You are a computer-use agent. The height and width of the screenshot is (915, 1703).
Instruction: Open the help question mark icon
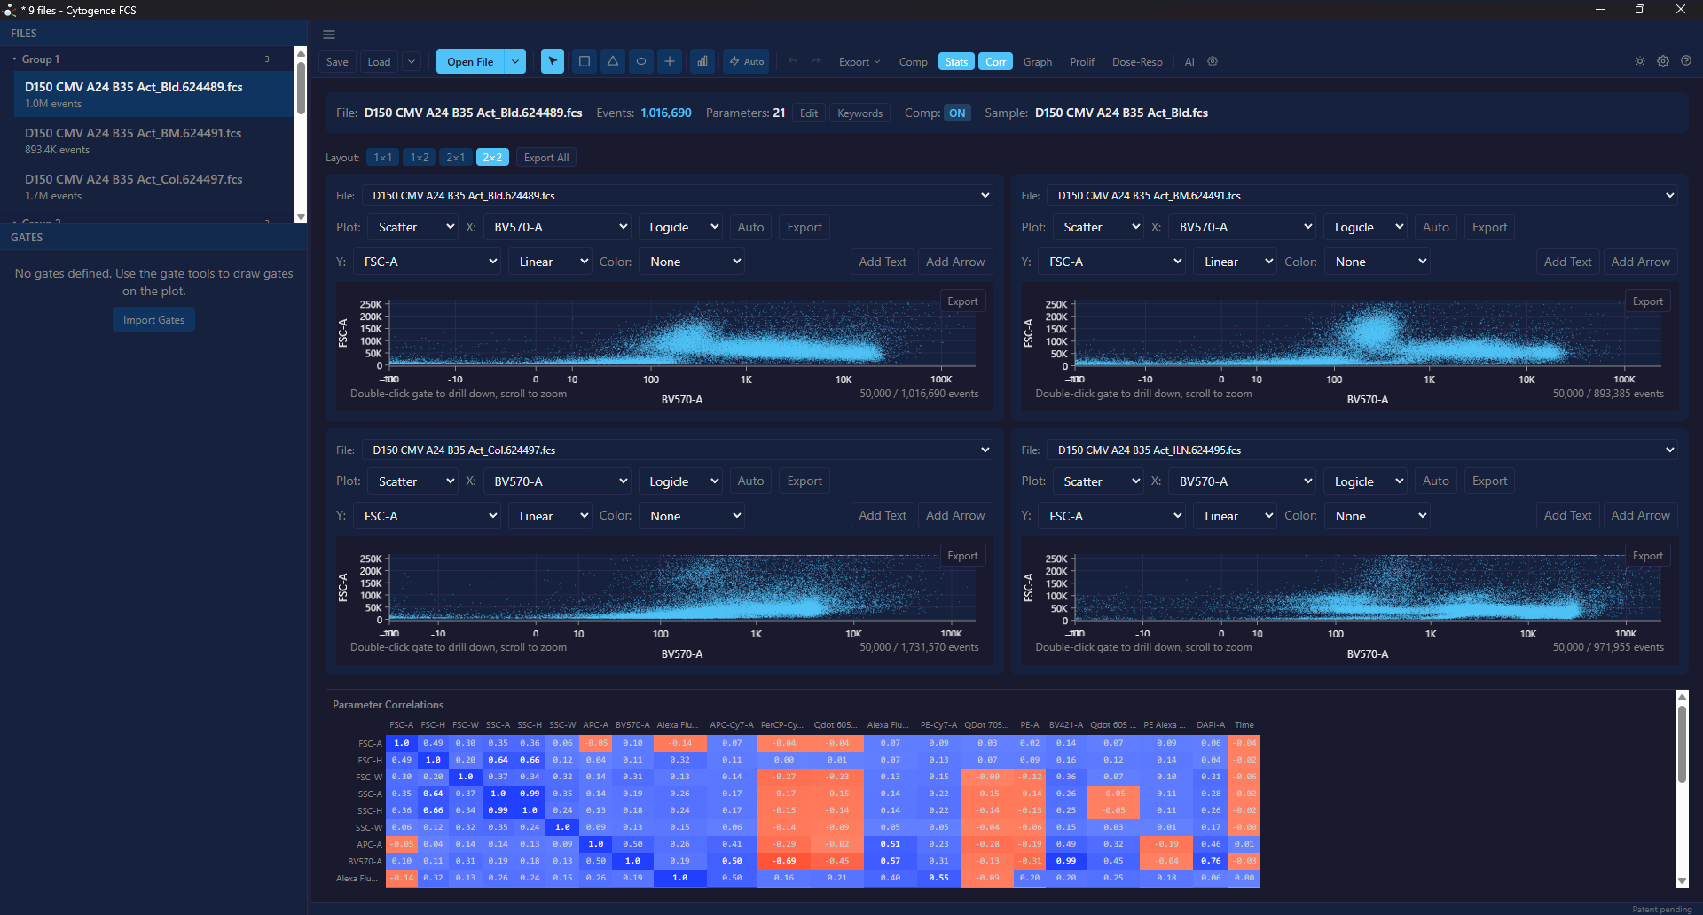(x=1686, y=61)
